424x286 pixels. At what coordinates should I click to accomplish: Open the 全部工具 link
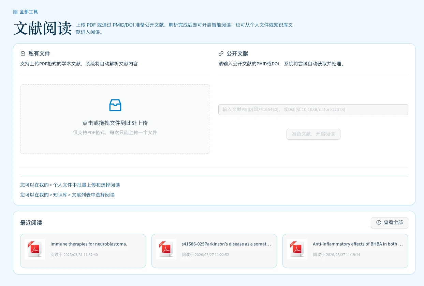tap(29, 12)
